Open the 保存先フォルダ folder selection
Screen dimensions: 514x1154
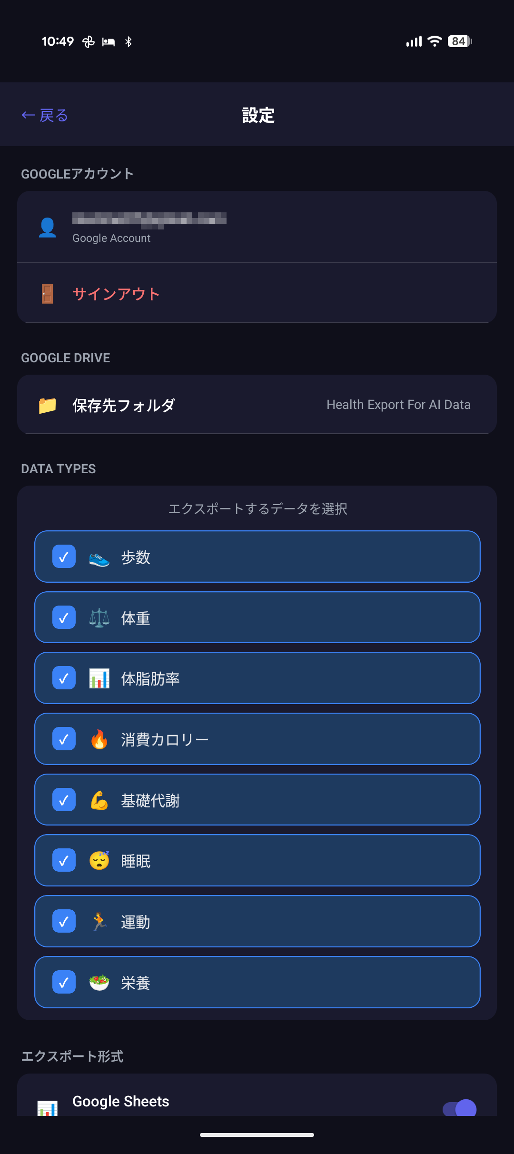point(124,406)
